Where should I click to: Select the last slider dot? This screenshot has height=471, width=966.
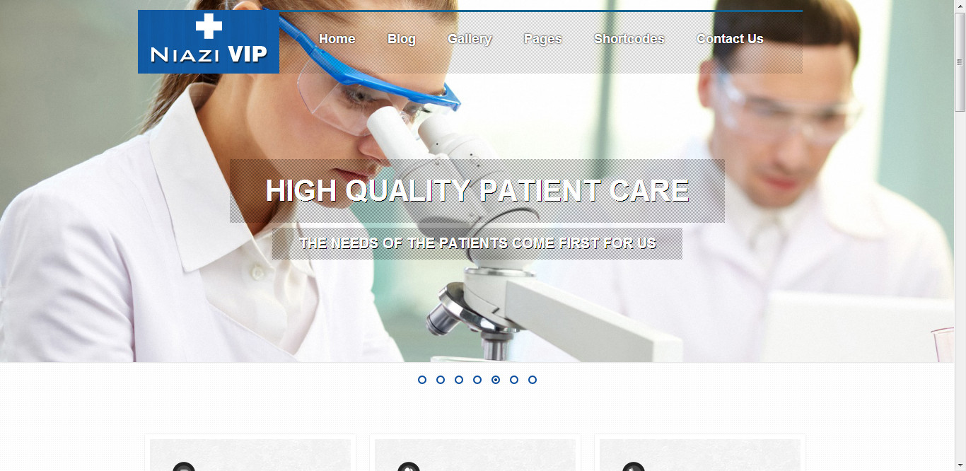pyautogui.click(x=533, y=380)
